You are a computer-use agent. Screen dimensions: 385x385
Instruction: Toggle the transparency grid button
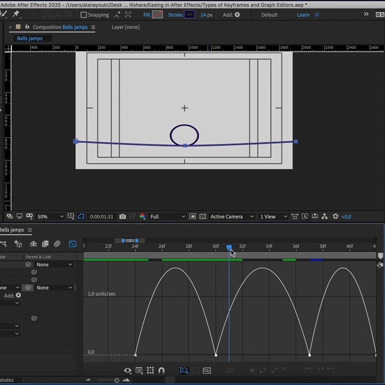click(203, 217)
